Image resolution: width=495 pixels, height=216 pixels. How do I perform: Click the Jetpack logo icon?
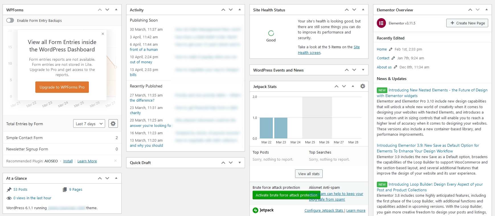pyautogui.click(x=255, y=210)
